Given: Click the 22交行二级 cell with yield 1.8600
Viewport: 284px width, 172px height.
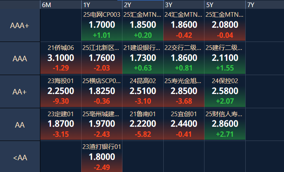Looking at the screenshot, I should click(184, 58).
